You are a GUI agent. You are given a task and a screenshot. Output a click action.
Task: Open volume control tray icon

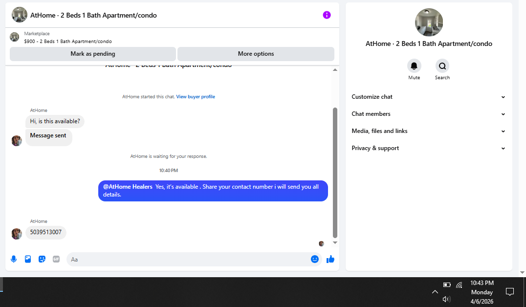click(446, 299)
